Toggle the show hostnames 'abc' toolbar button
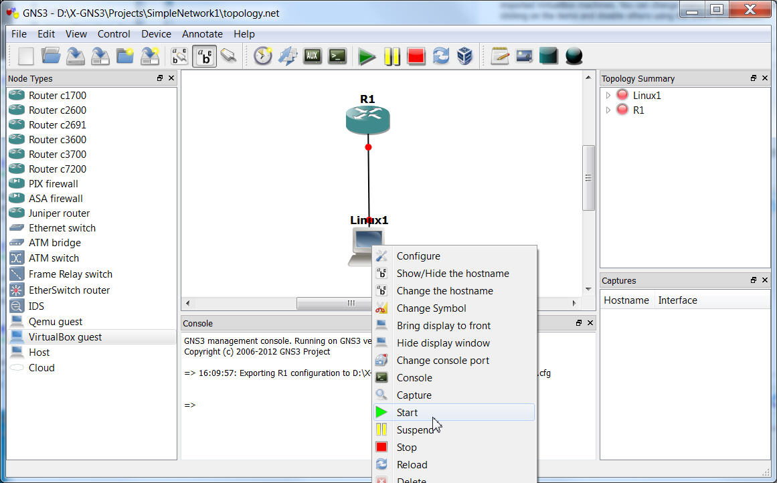This screenshot has width=777, height=483. (x=204, y=56)
